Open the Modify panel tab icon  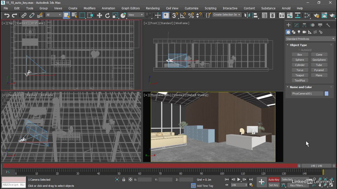[x=296, y=25]
